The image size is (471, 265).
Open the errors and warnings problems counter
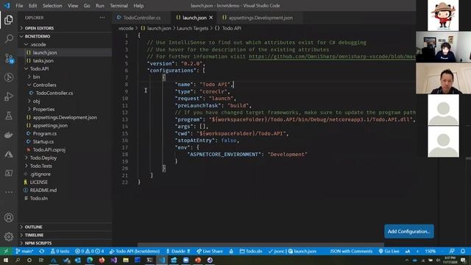tap(89, 251)
